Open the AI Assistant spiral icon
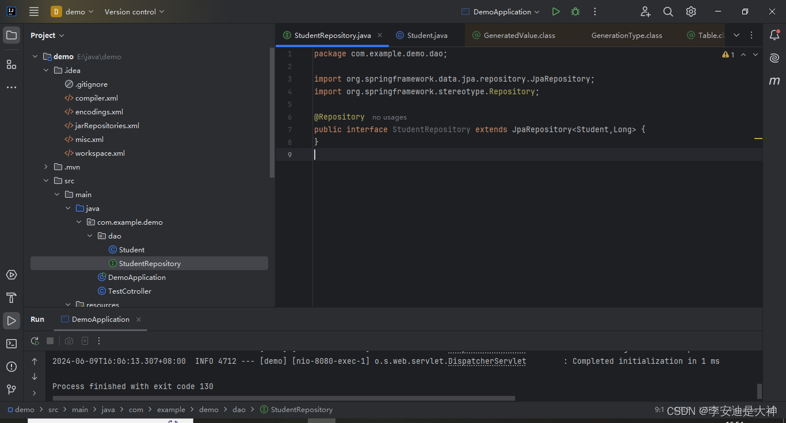This screenshot has width=786, height=423. click(x=774, y=58)
